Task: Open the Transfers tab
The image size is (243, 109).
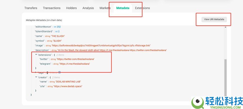Action: (x=31, y=8)
